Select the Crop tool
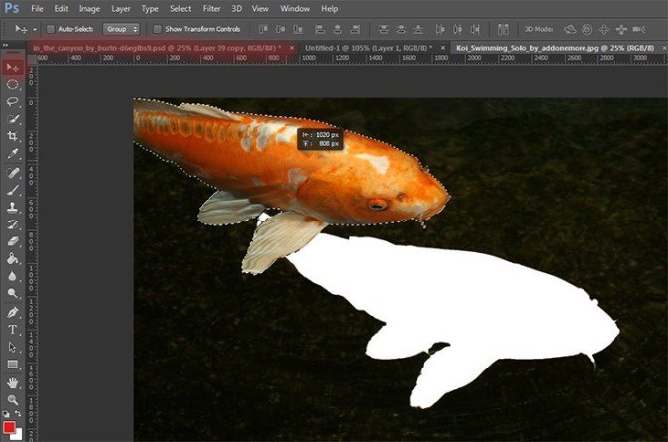 12,136
